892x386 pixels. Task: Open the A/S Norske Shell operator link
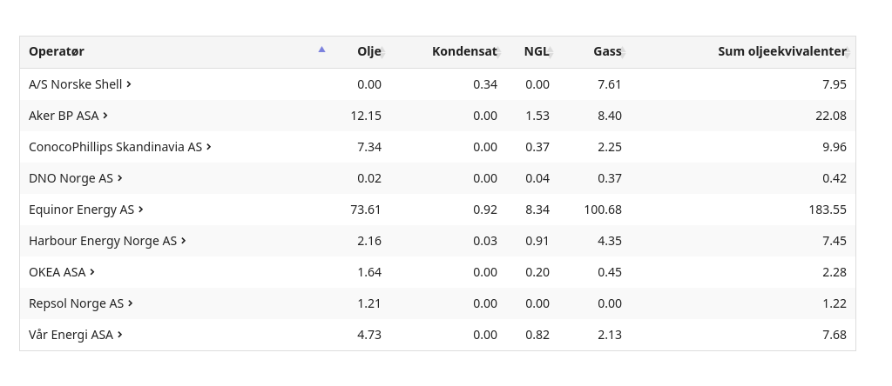point(80,84)
